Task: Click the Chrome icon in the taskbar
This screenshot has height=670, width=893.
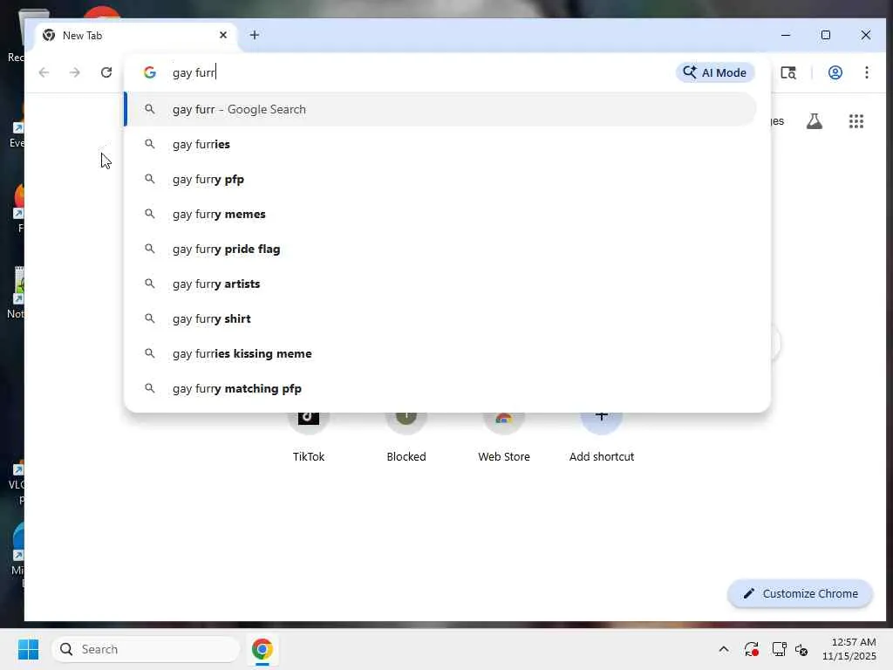Action: [x=262, y=649]
